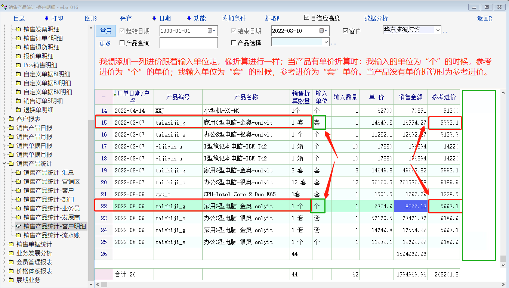
Task: Enable the 产品查询 checkbox
Action: point(122,43)
